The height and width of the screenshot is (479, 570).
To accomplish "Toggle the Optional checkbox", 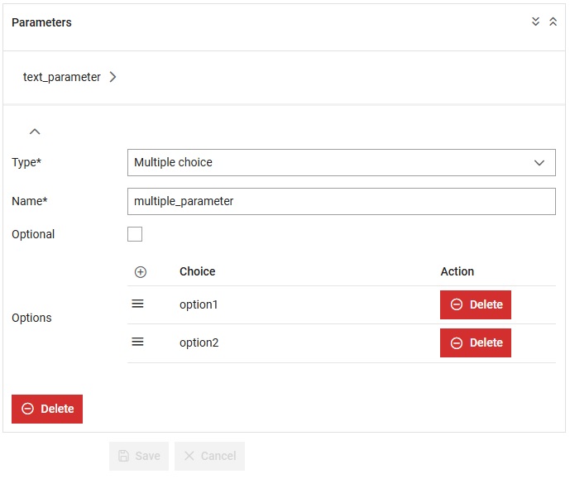I will 135,234.
